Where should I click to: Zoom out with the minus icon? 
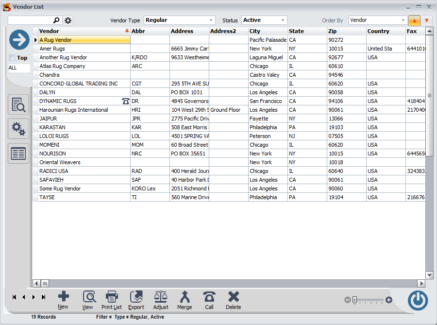click(x=347, y=300)
